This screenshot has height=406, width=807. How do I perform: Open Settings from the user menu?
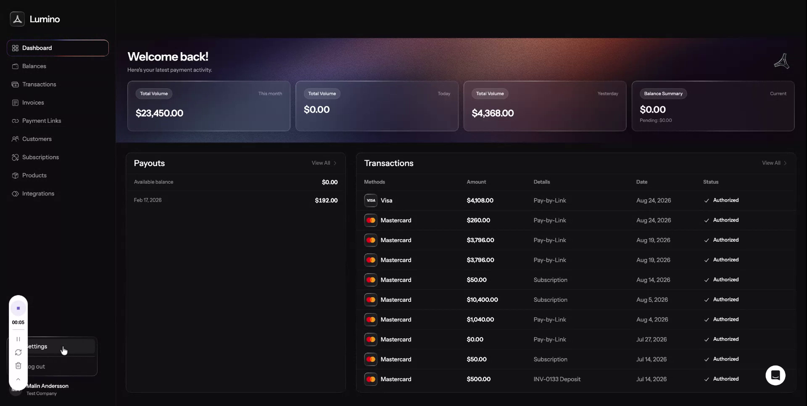61,347
